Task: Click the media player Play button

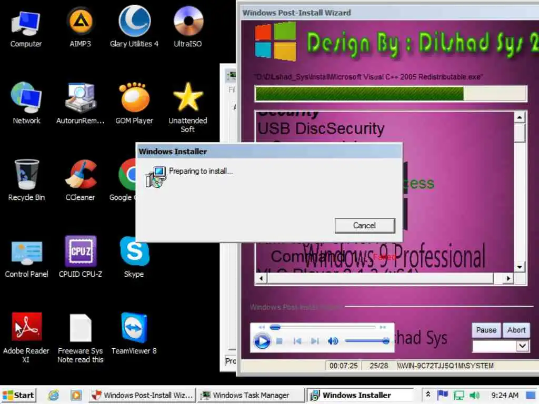Action: point(262,341)
